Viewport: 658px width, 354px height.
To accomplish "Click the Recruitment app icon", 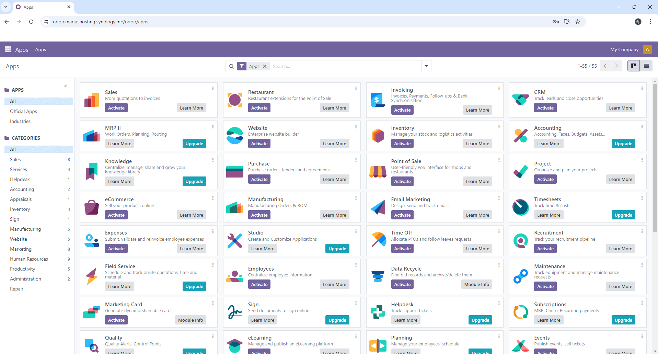I will [x=521, y=241].
